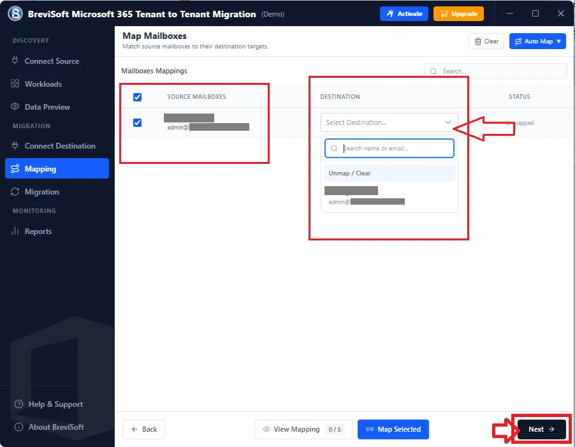Open Workloads in the sidebar
Viewport: 575px width, 447px height.
[57, 84]
